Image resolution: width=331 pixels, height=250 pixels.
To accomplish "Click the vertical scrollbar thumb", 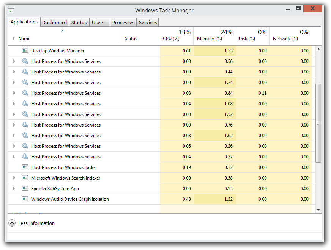I will point(318,123).
